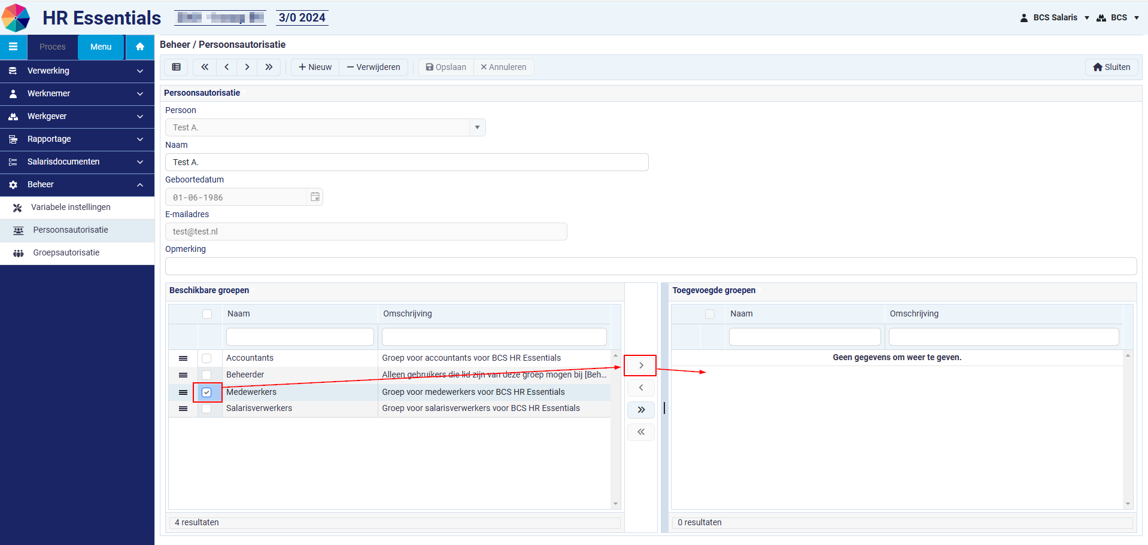Image resolution: width=1148 pixels, height=545 pixels.
Task: Remove all groups with double-left arrow
Action: 640,432
